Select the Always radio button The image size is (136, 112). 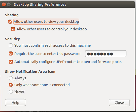(11, 78)
